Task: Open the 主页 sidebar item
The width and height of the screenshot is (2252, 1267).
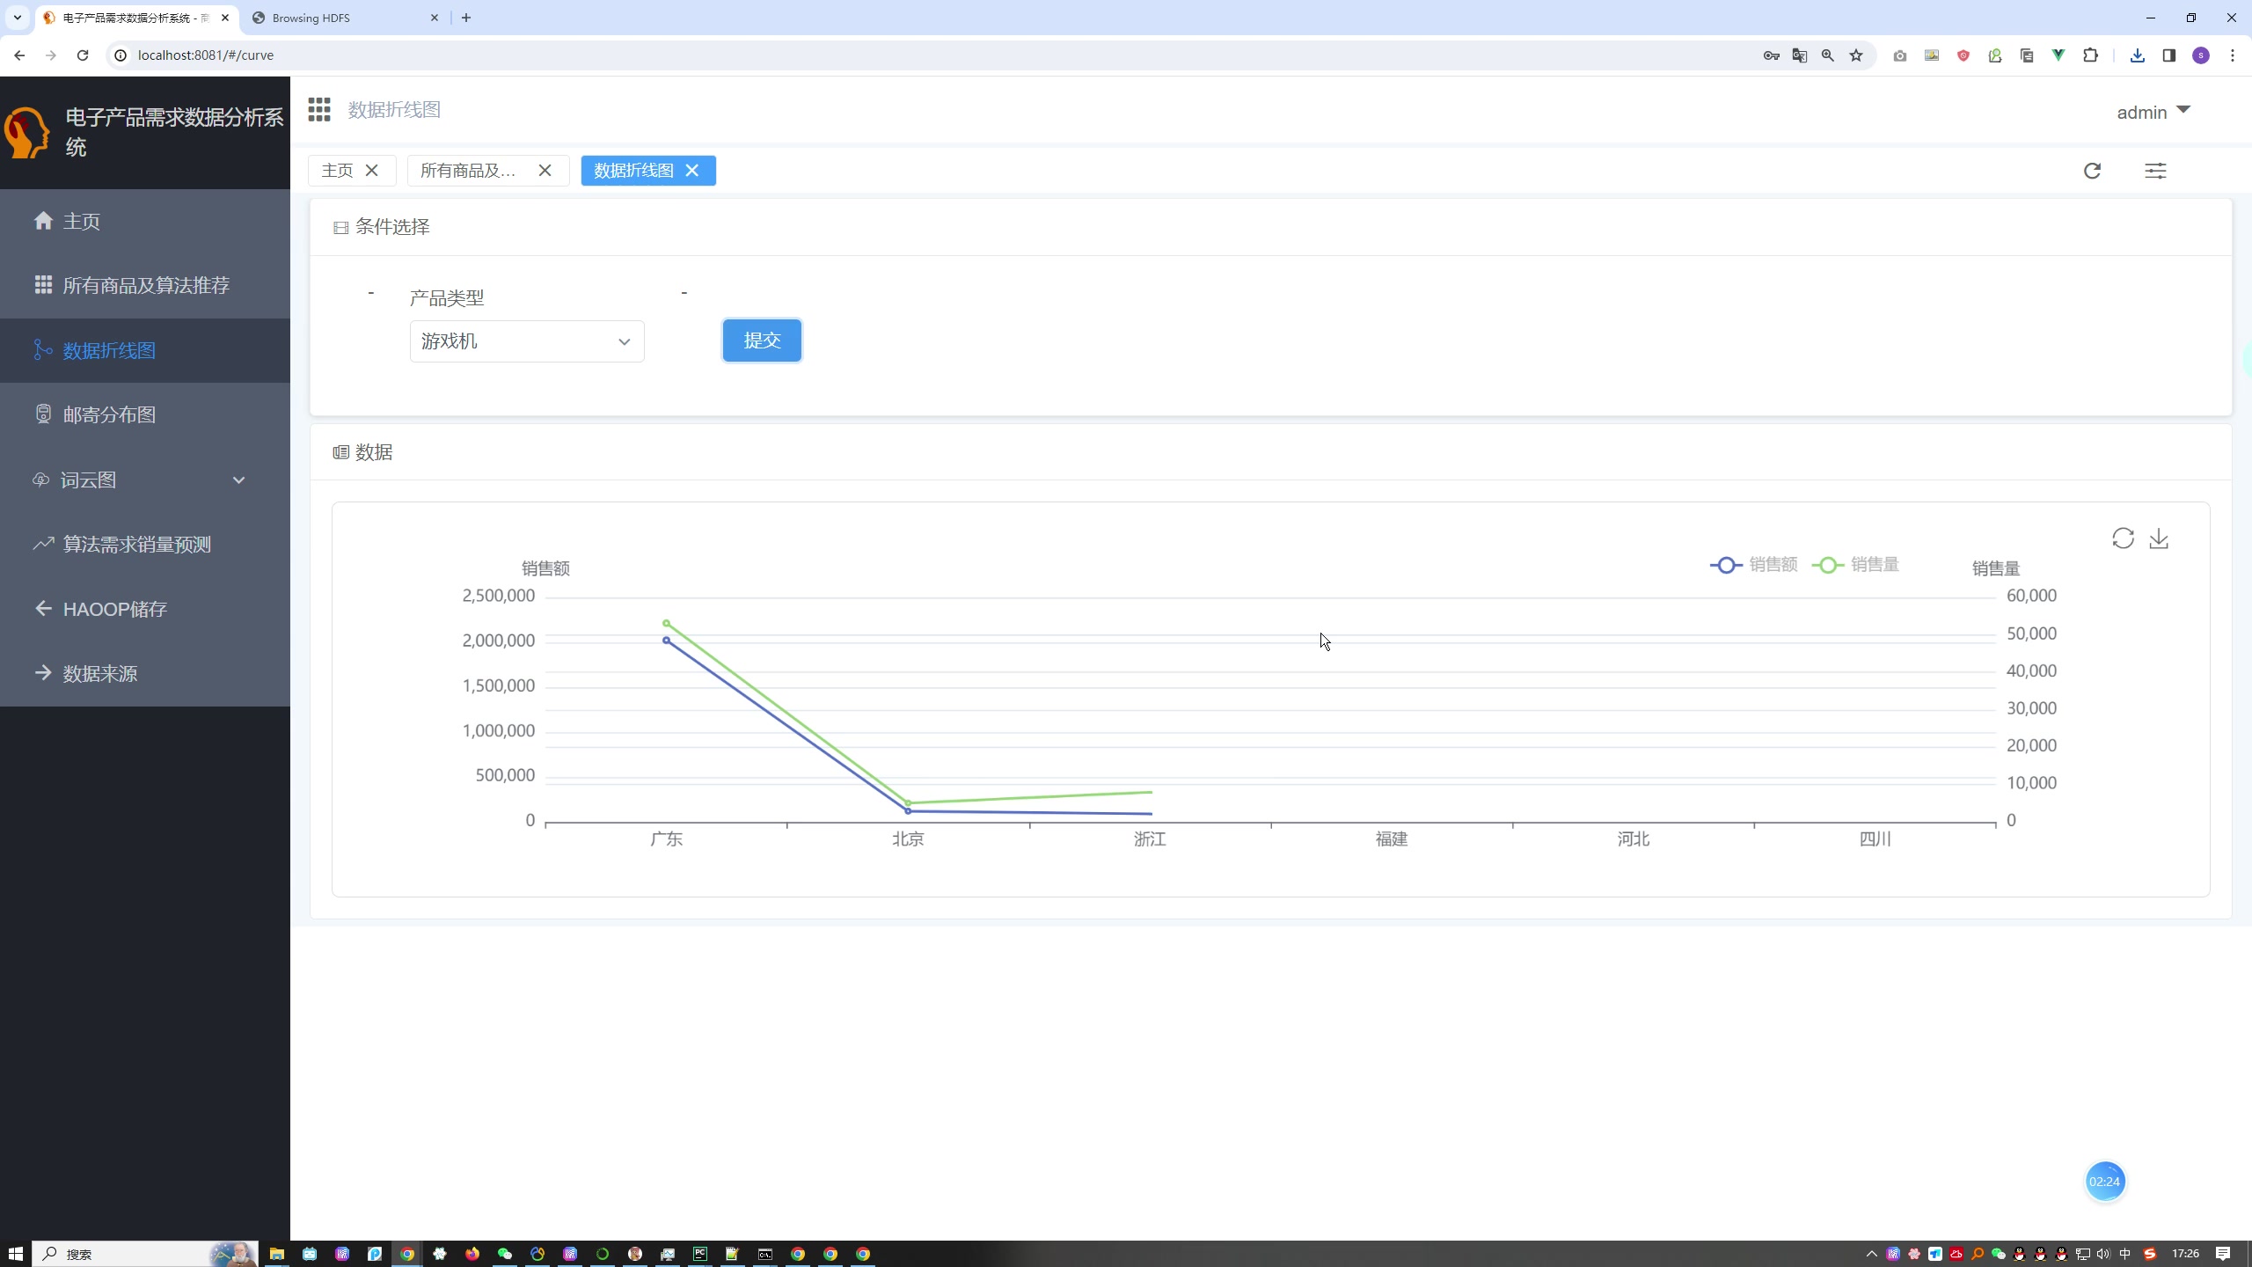Action: point(145,221)
